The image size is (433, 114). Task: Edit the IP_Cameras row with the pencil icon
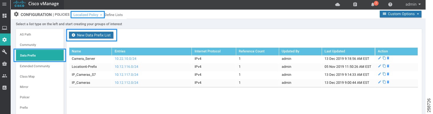(x=380, y=82)
